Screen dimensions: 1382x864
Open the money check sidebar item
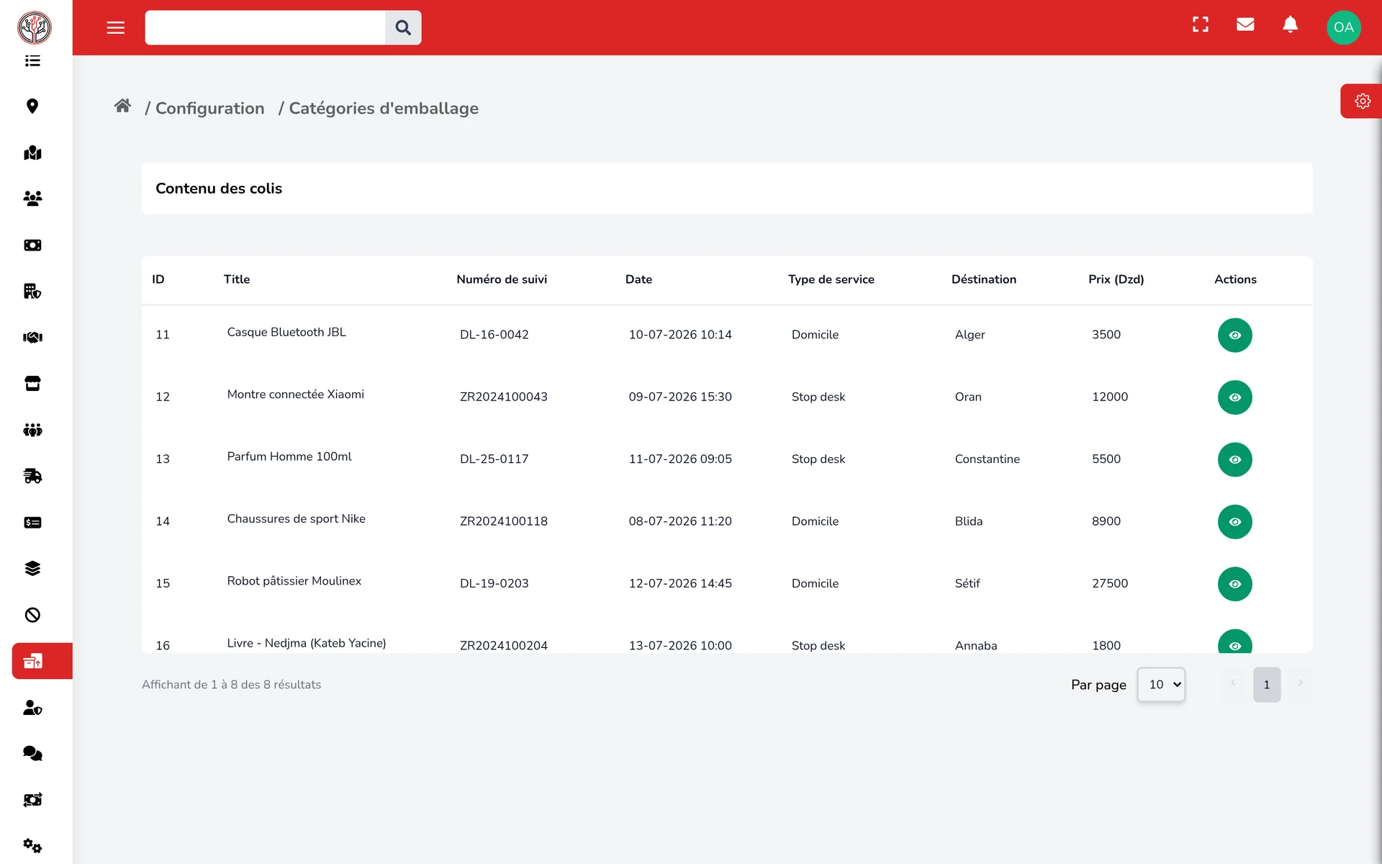(32, 522)
